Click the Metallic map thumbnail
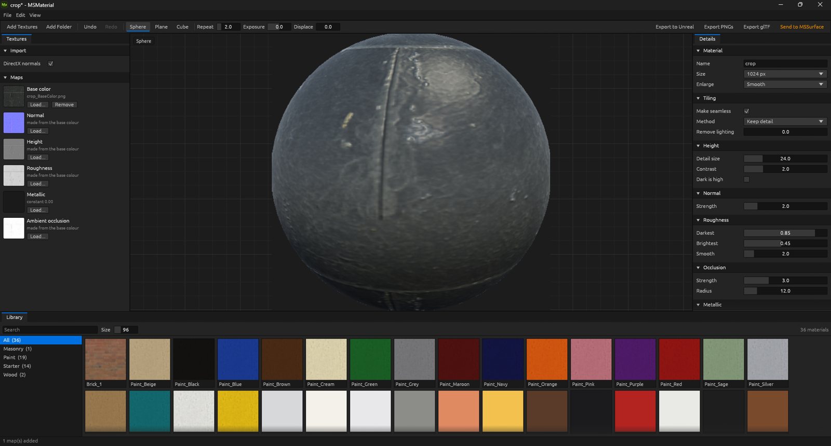Image resolution: width=831 pixels, height=446 pixels. [14, 202]
